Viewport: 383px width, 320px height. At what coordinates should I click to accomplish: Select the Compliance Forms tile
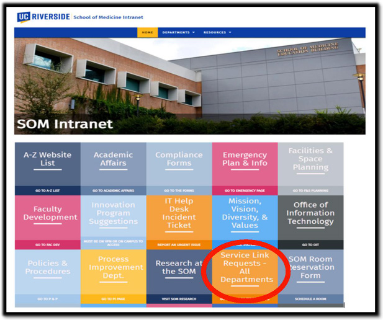point(179,160)
